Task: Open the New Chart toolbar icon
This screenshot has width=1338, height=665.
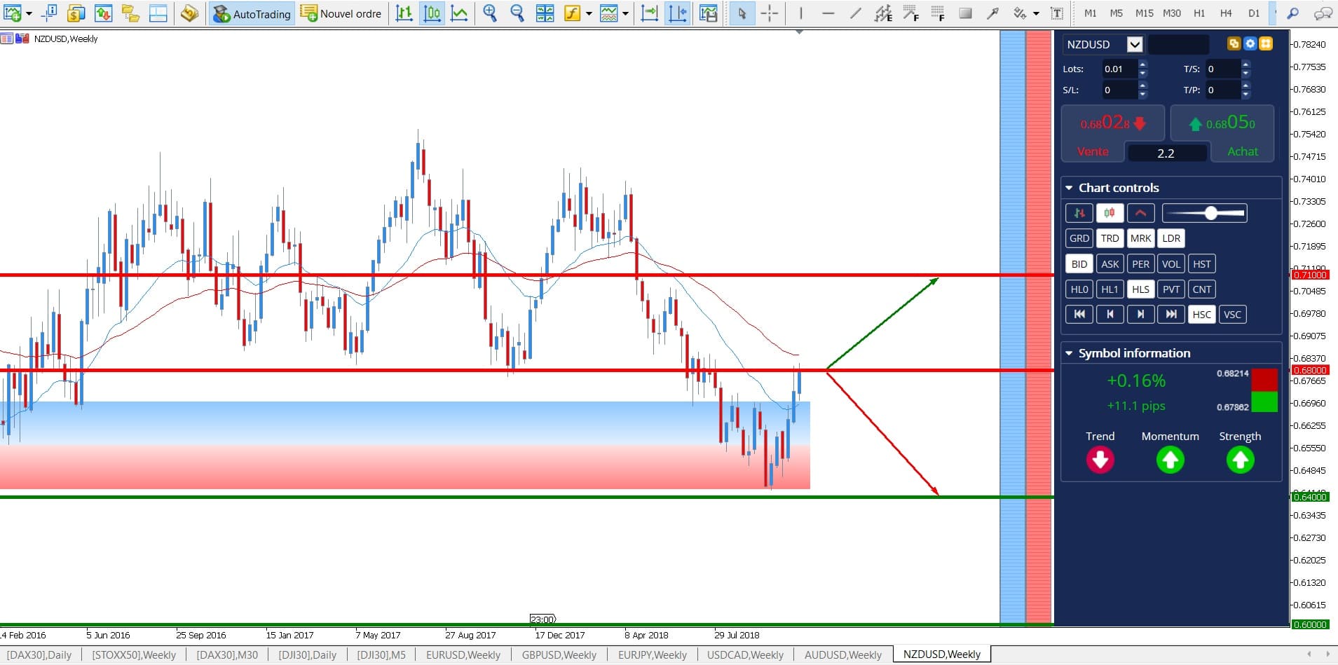Action: 13,13
